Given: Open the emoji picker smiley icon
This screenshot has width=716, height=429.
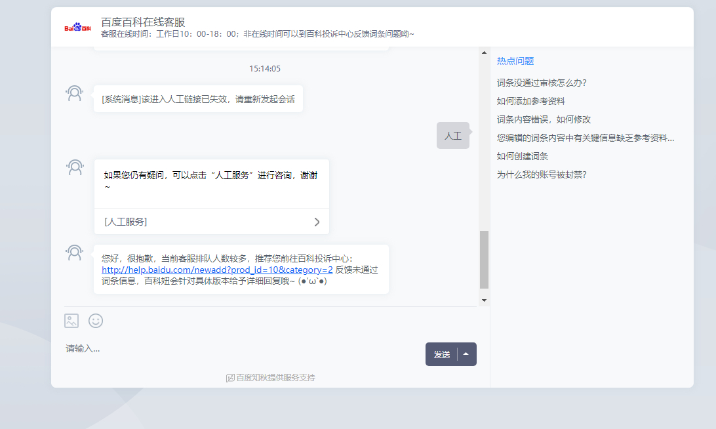Looking at the screenshot, I should 96,321.
